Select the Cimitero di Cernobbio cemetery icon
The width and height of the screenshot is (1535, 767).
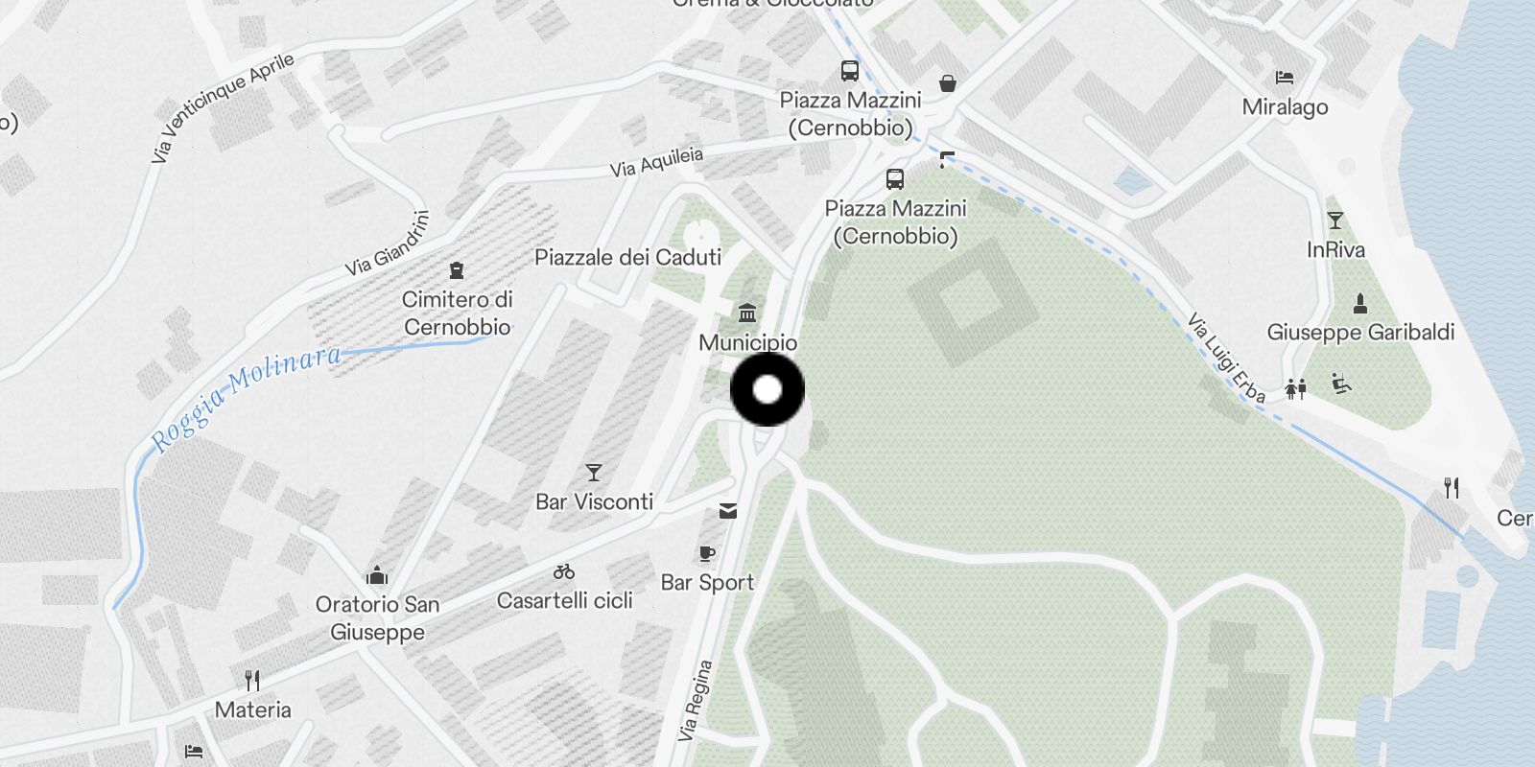[x=457, y=270]
